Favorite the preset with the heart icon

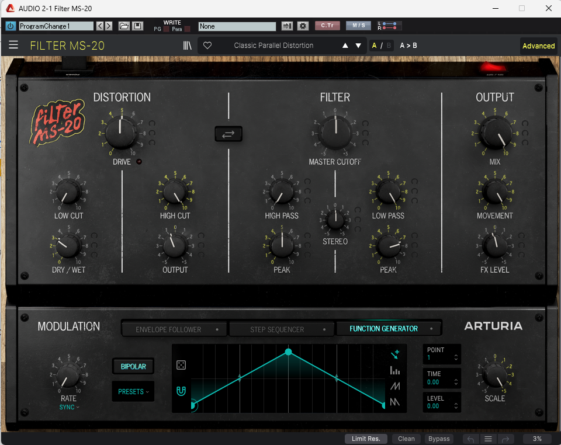[207, 46]
